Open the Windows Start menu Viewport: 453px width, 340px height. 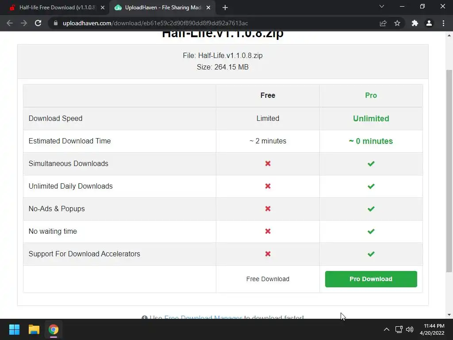point(14,329)
